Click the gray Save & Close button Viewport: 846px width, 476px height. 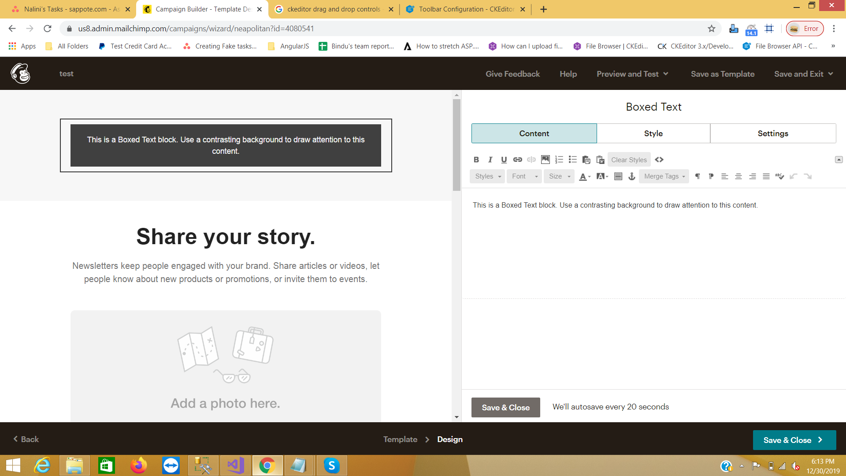point(505,408)
